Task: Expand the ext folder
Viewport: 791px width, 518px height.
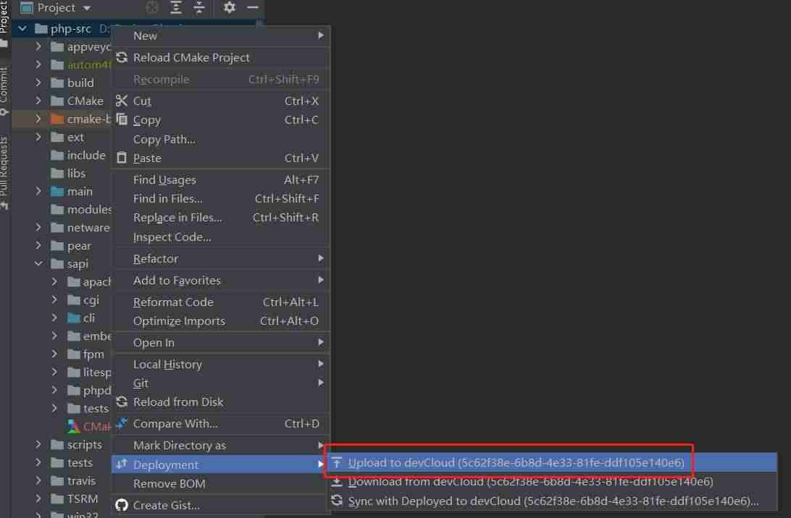Action: coord(38,137)
